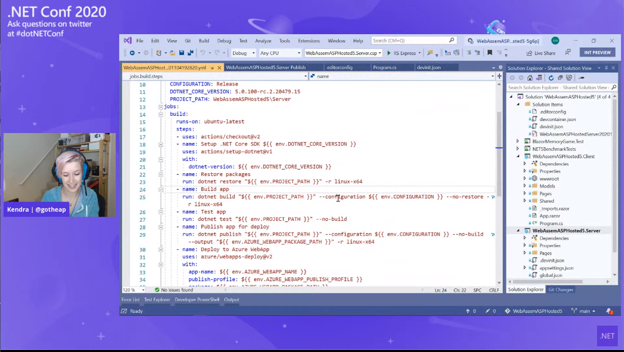Click the KH account avatar
The image size is (624, 352).
(555, 40)
